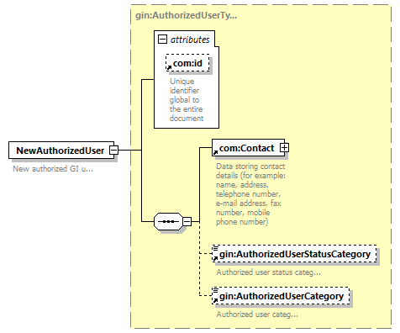Expand the com:Contact element

tap(284, 147)
